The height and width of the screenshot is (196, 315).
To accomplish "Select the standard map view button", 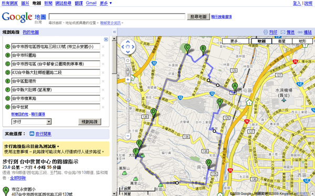I will 261,41.
